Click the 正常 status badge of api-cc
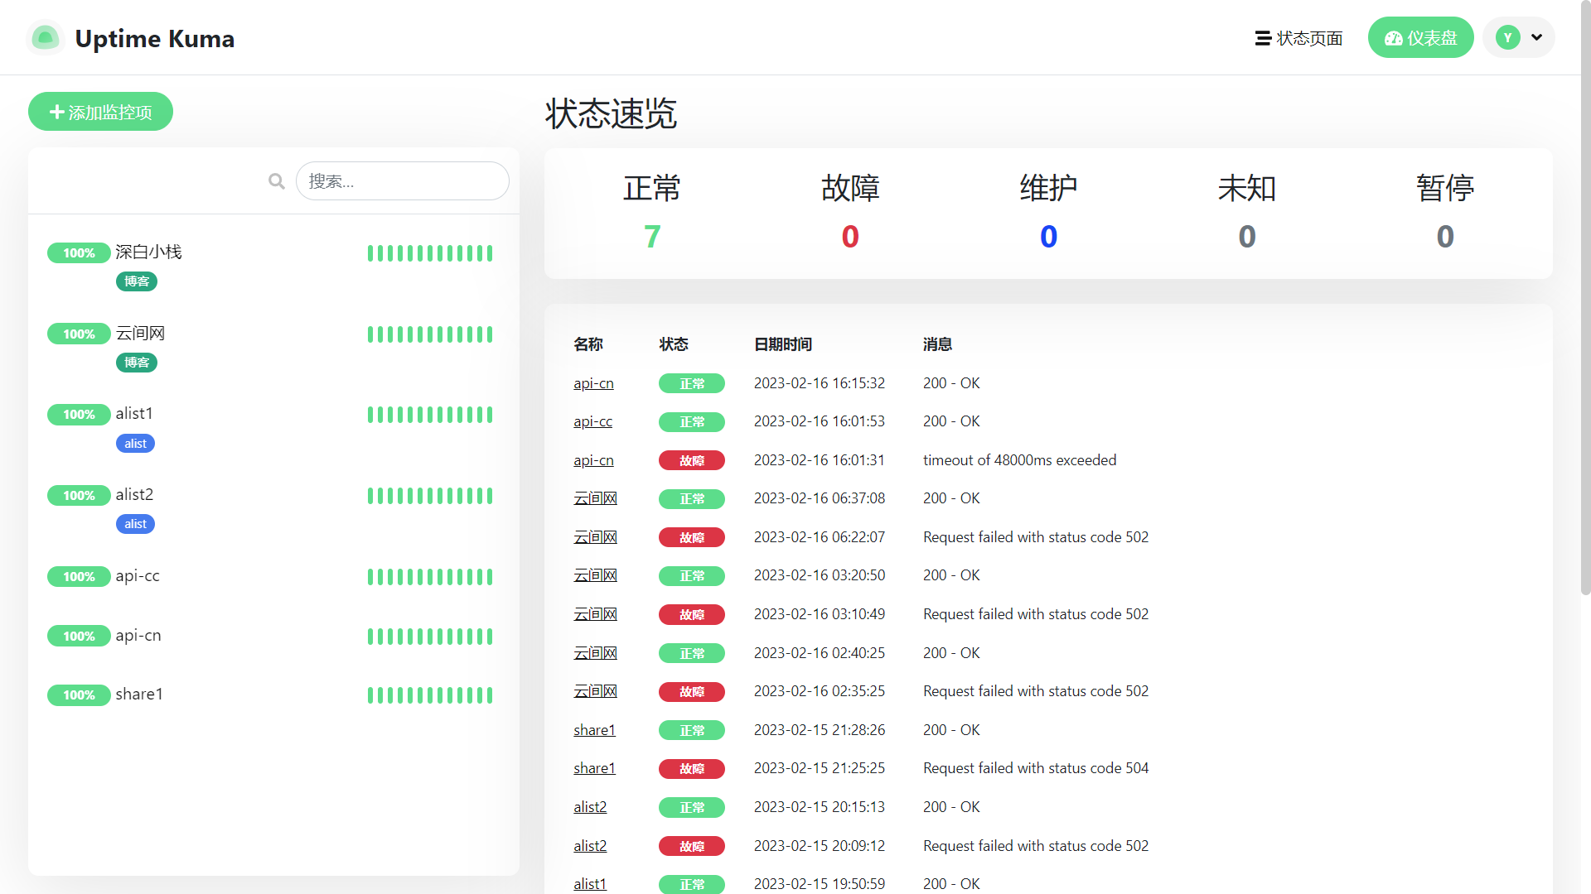 (692, 421)
